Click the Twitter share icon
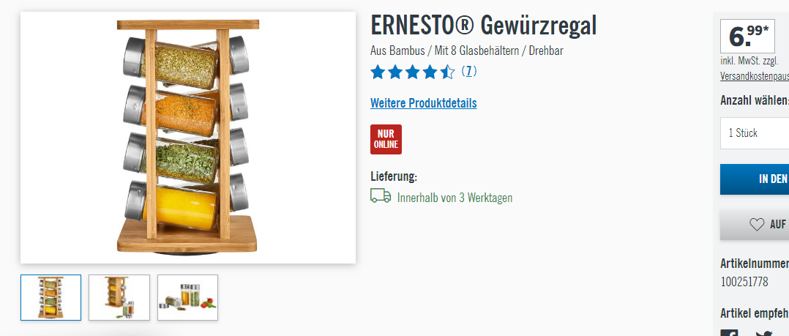 click(x=764, y=333)
